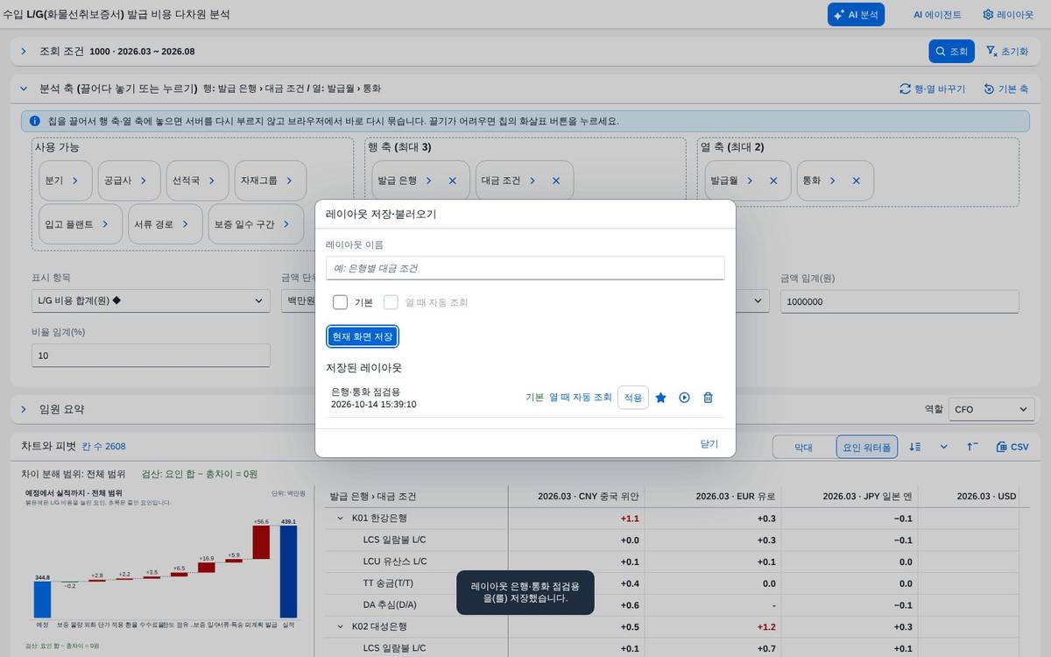Screen dimensions: 1051x657
Task: Move 통화 chip with its arrow
Action: pyautogui.click(x=833, y=180)
